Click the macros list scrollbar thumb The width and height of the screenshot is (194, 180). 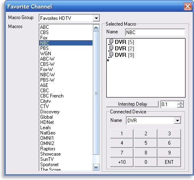[96, 93]
